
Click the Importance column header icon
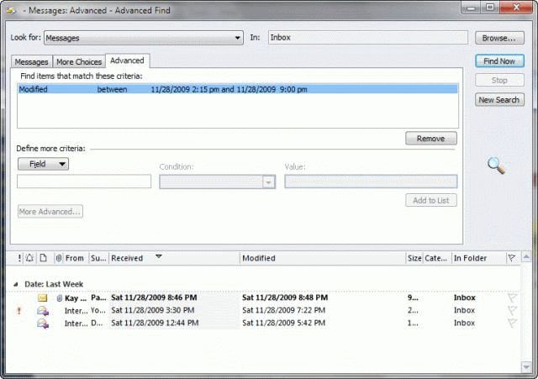(x=19, y=259)
